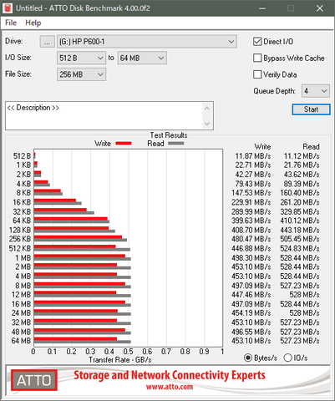The width and height of the screenshot is (335, 401).
Task: Click the 64 KB row label
Action: 22,221
